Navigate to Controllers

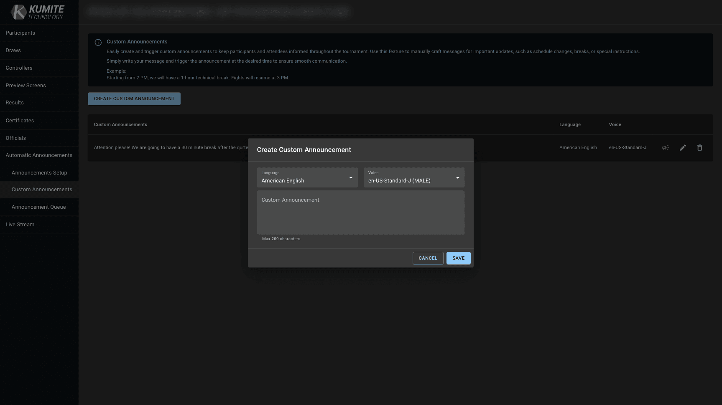click(19, 68)
